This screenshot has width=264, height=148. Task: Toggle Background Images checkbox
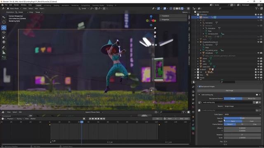[x=200, y=87]
